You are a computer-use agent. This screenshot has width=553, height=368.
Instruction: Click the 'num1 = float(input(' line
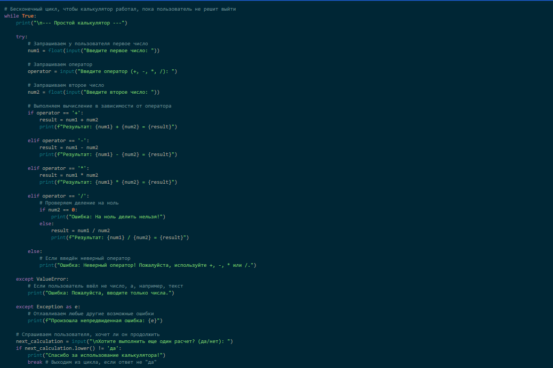point(93,51)
